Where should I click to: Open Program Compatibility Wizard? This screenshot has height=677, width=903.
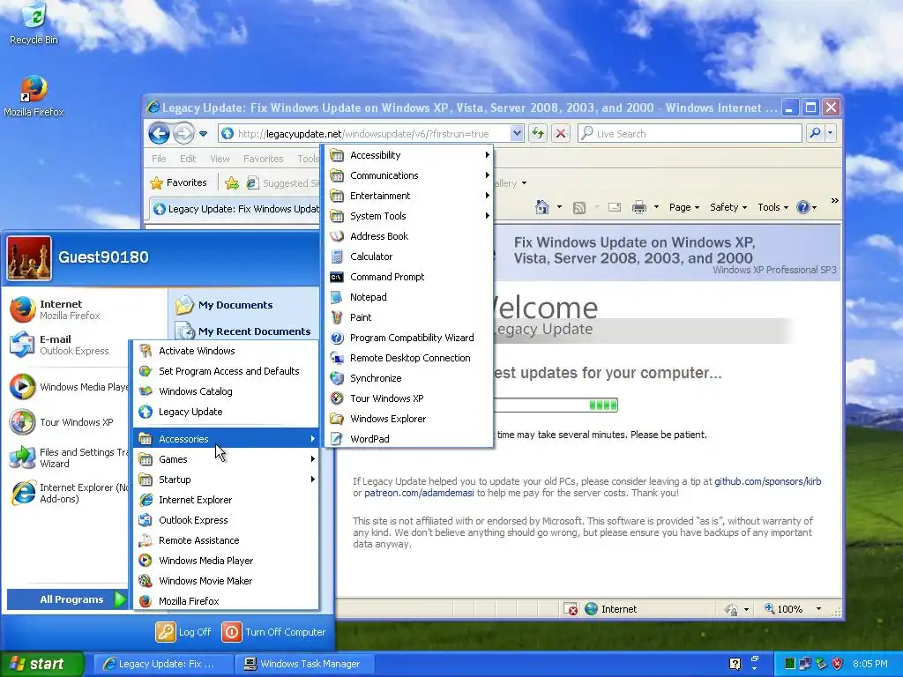point(409,338)
